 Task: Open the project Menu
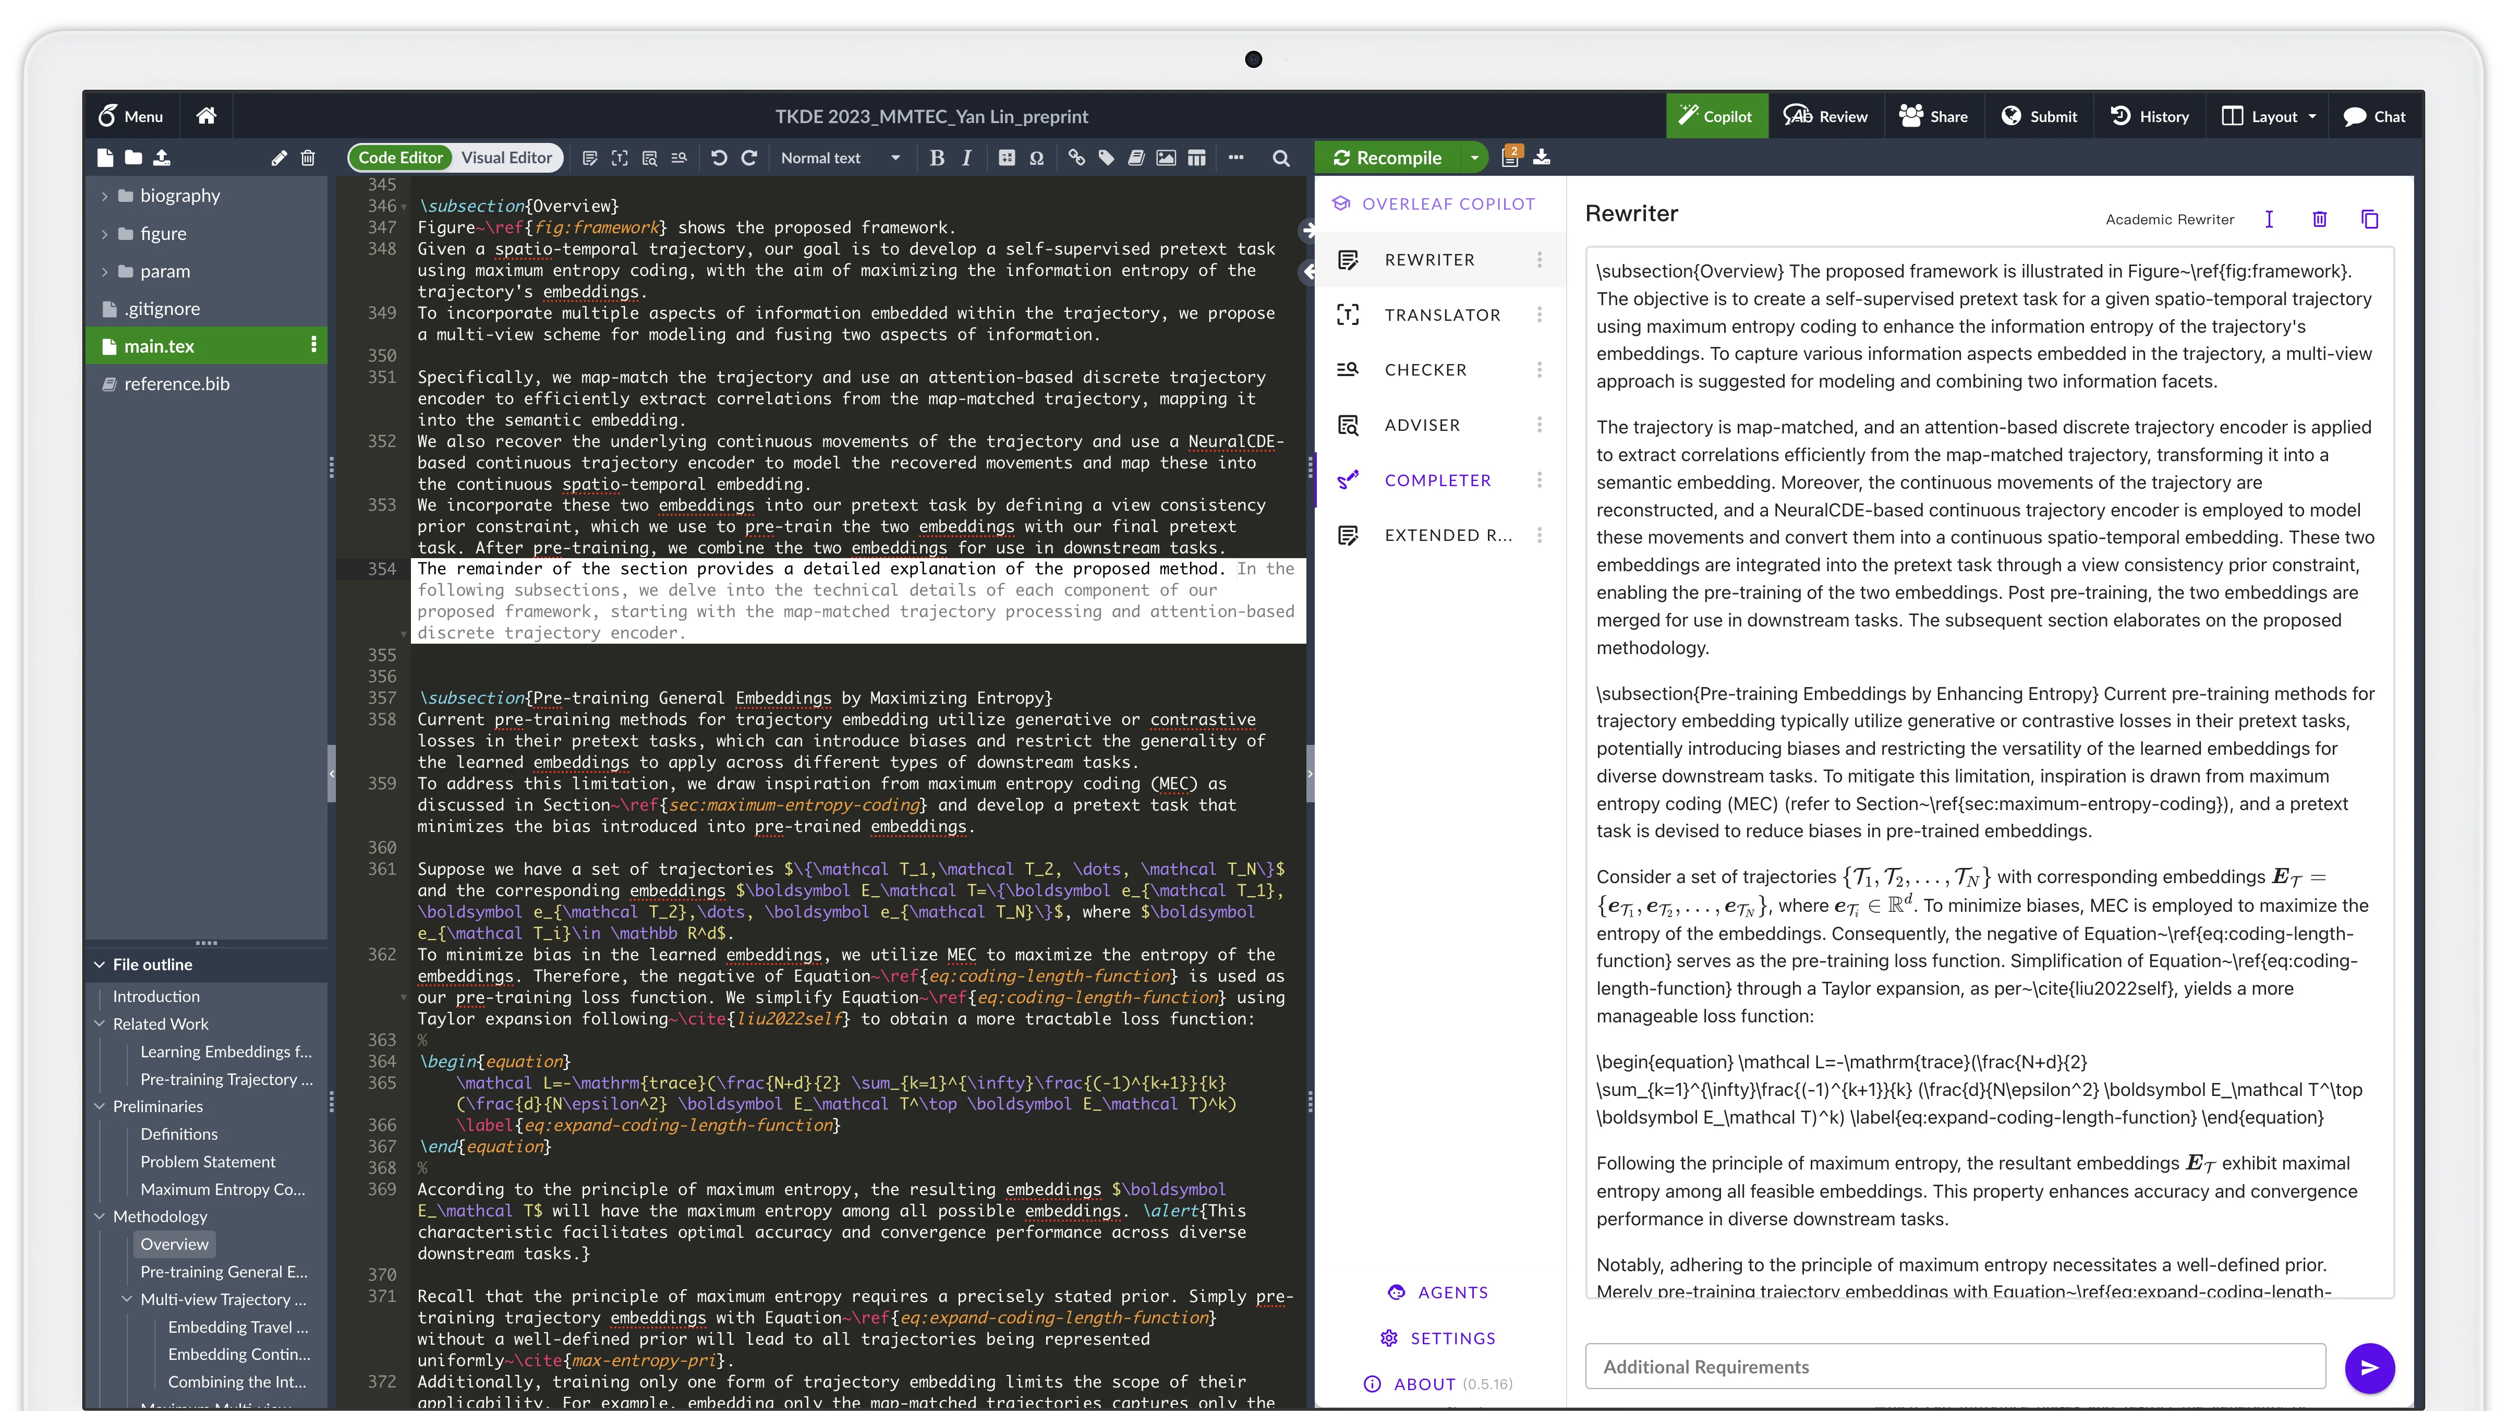point(130,116)
